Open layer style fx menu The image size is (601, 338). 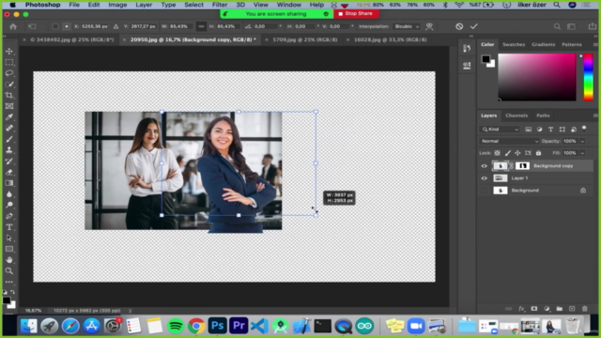pos(521,309)
